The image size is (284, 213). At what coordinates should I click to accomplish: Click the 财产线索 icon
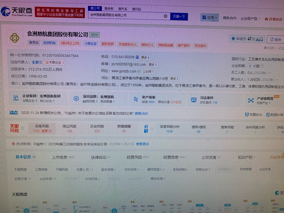[136, 99]
